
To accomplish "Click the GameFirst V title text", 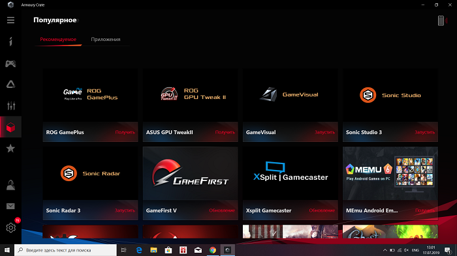I will click(161, 210).
